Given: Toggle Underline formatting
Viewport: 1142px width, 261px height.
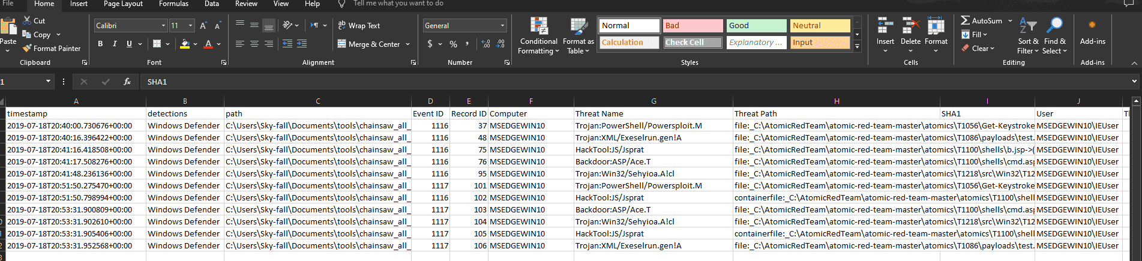Looking at the screenshot, I should (129, 44).
